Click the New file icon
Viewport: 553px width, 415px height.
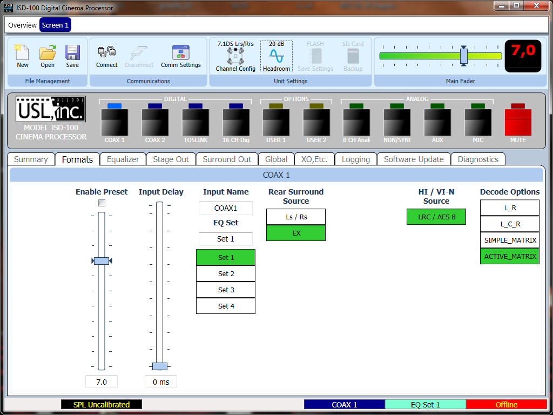pyautogui.click(x=23, y=53)
